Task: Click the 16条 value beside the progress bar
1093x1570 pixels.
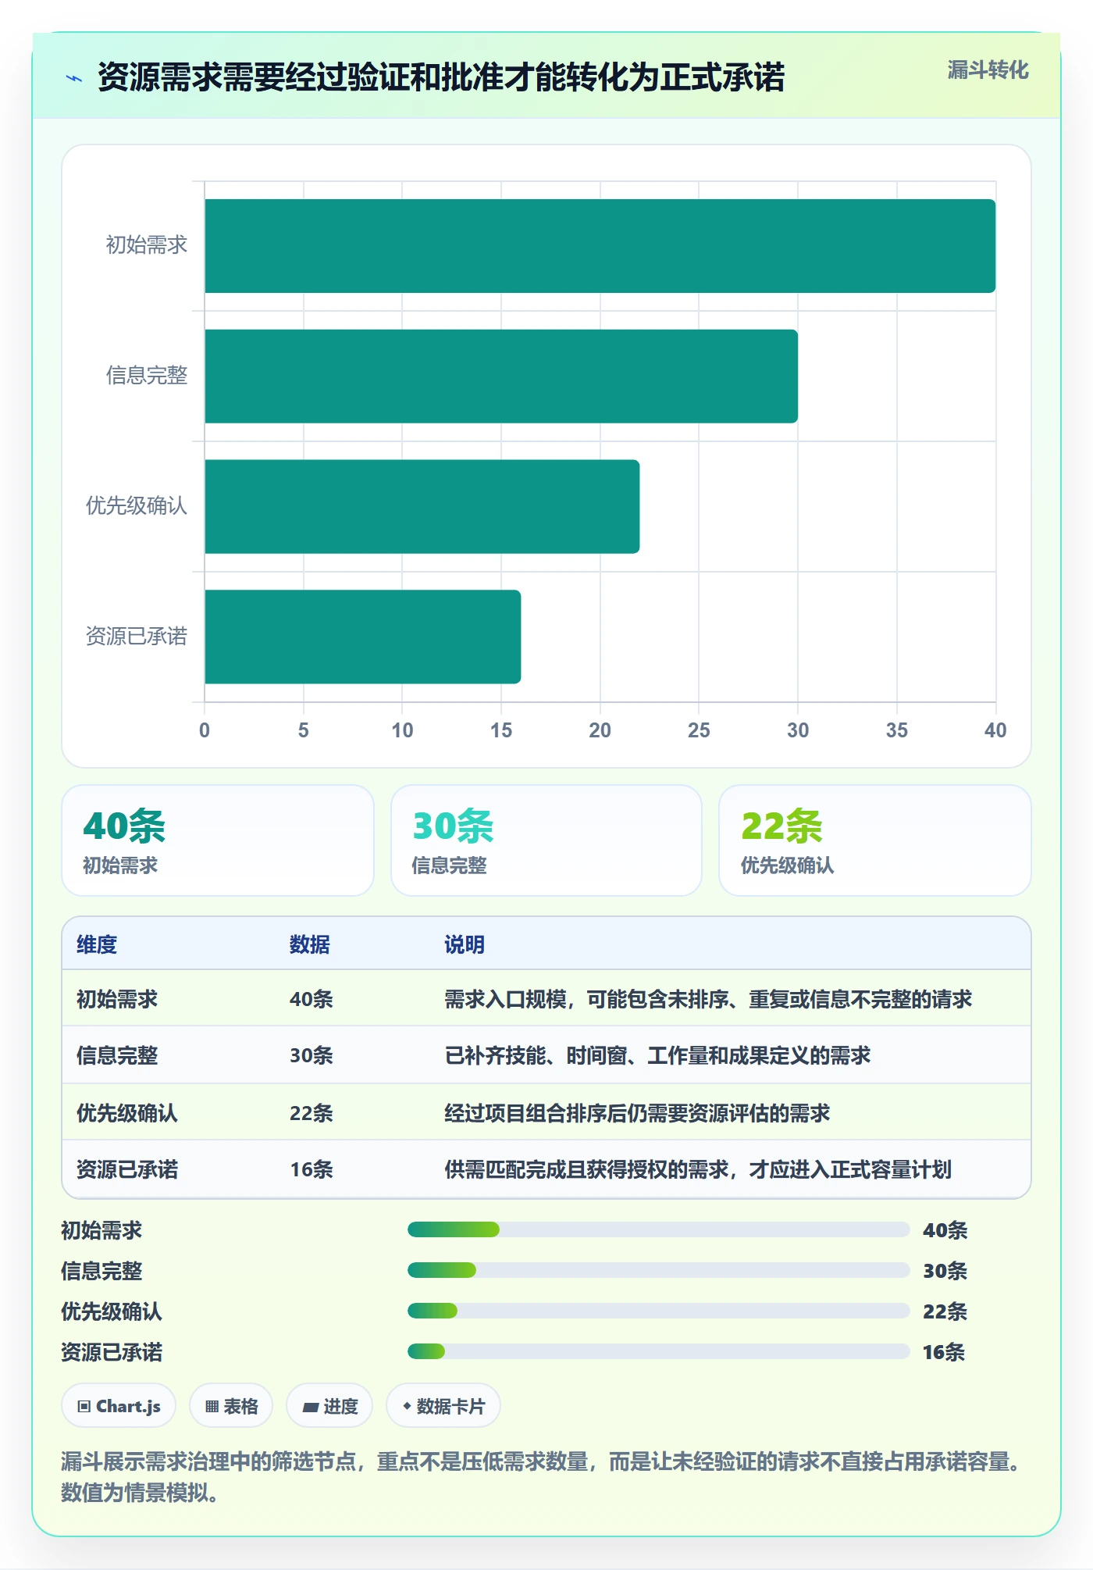Action: pos(944,1352)
